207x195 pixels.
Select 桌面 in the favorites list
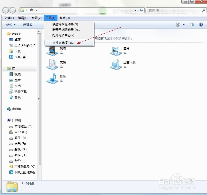[15, 40]
